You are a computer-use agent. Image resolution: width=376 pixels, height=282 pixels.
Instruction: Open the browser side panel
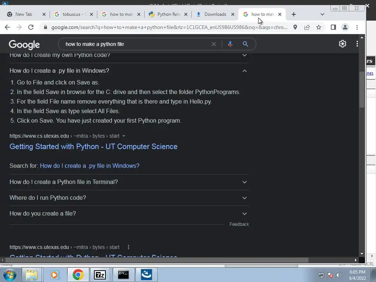click(333, 27)
